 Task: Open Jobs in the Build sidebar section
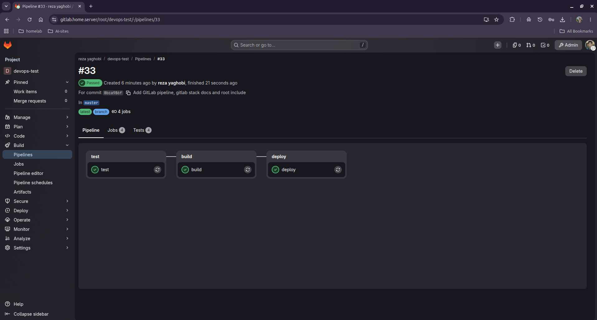[37, 164]
